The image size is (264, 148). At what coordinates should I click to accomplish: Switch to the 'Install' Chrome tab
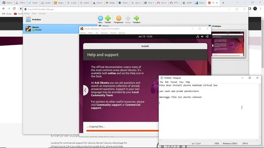click(33, 3)
